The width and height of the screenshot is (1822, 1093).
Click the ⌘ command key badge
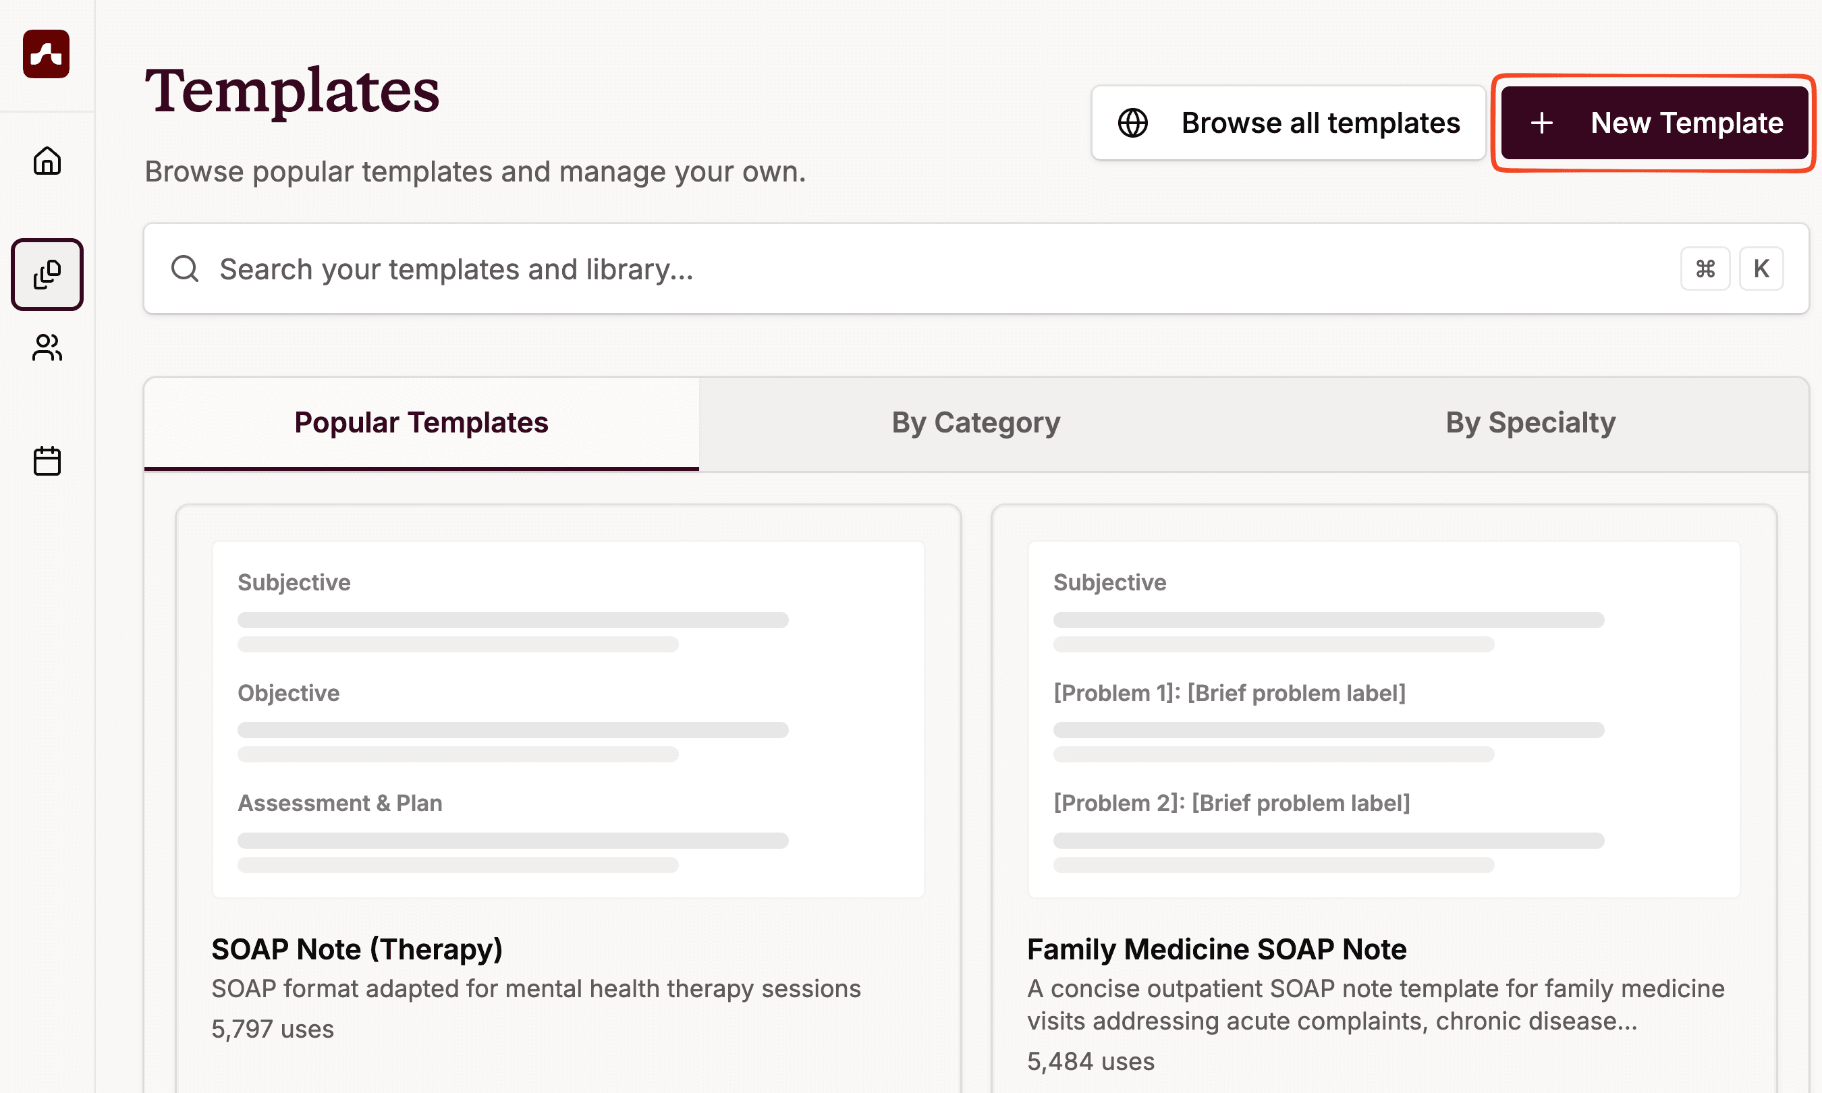1705,269
